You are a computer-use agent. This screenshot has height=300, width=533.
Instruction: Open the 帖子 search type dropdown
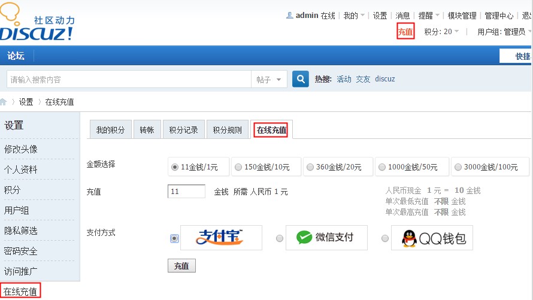268,80
